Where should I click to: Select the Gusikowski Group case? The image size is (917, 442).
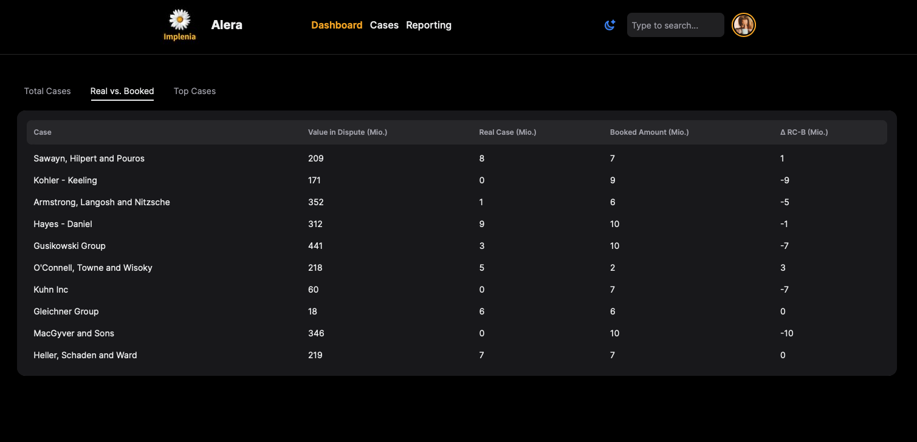(x=69, y=246)
